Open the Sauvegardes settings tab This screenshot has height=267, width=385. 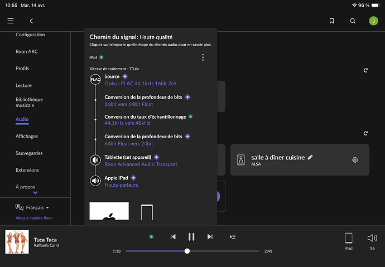(x=29, y=153)
